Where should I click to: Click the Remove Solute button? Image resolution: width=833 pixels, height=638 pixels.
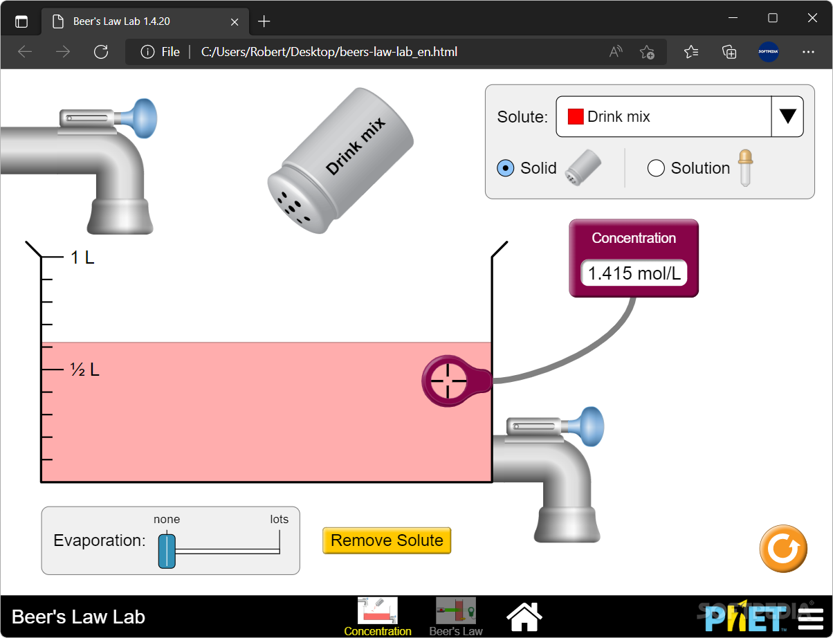click(387, 540)
